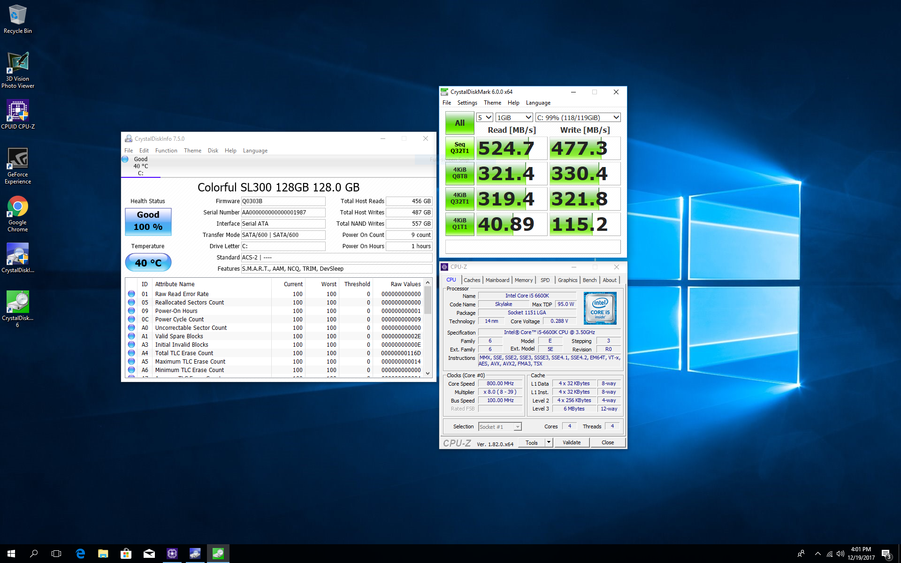Open Task View on taskbar
Screen dimensions: 901x563
pos(56,554)
